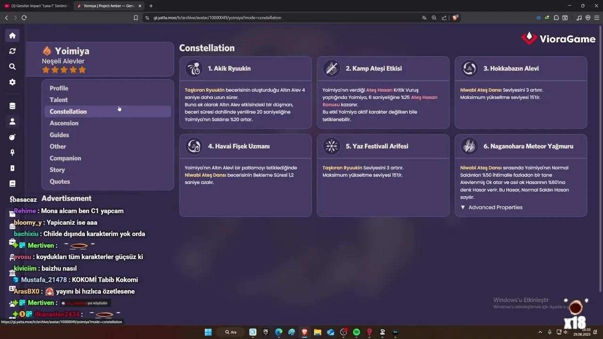This screenshot has height=339, width=603.
Task: Open the Talent section
Action: [x=107, y=100]
